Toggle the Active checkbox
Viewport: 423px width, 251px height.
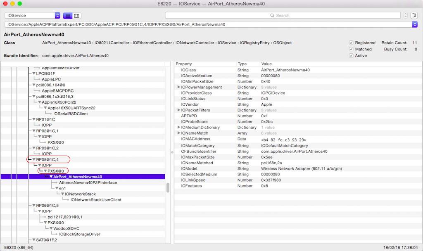tap(351, 56)
